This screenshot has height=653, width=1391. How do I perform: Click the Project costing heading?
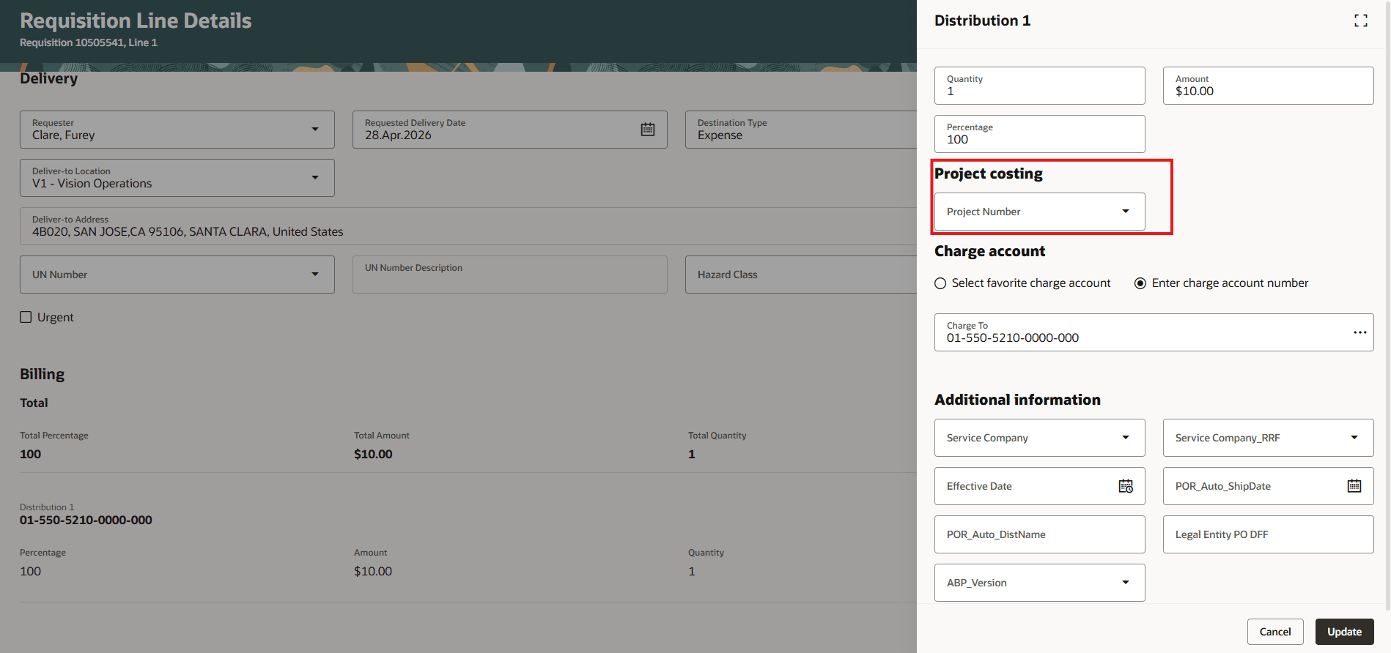point(988,173)
